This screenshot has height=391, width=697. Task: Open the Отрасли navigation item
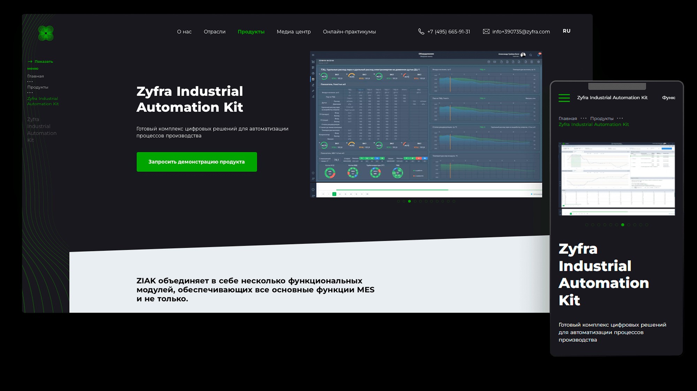click(214, 32)
